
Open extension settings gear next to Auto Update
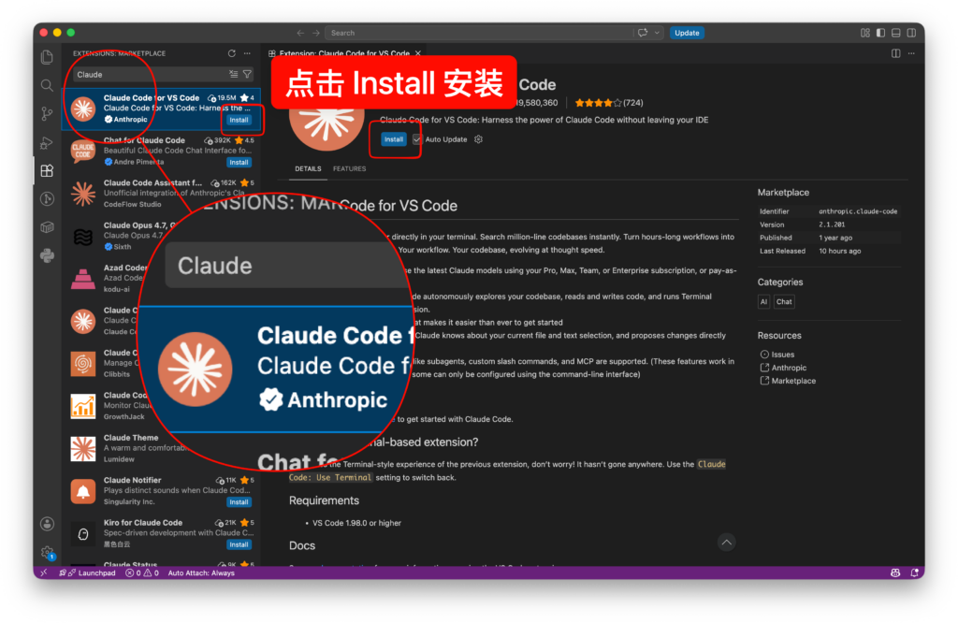[478, 139]
